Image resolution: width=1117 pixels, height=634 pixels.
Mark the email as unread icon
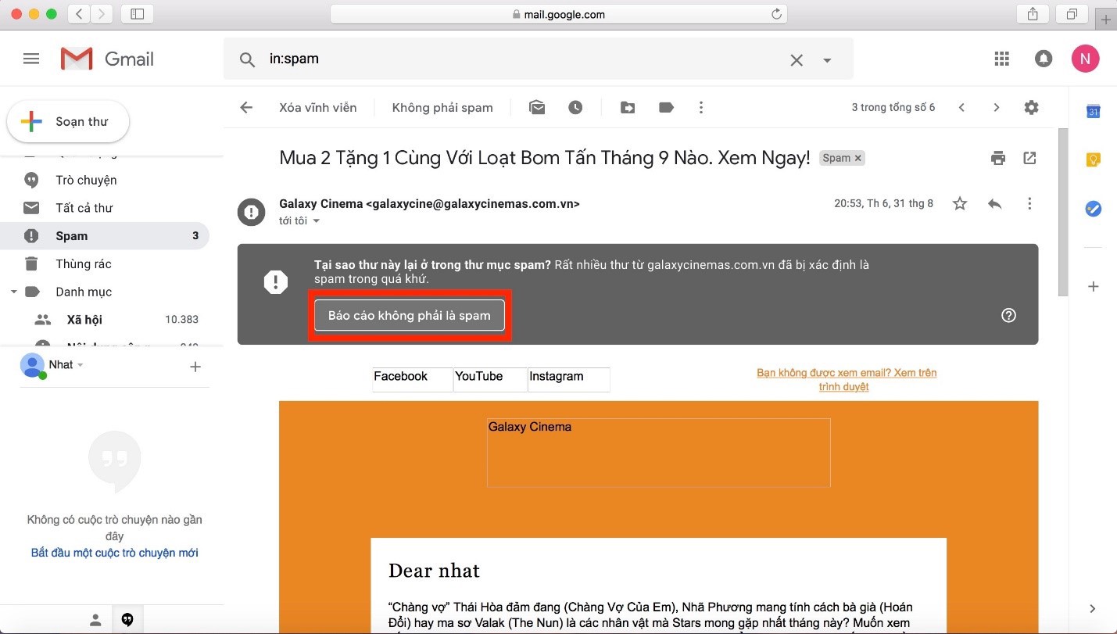[537, 108]
